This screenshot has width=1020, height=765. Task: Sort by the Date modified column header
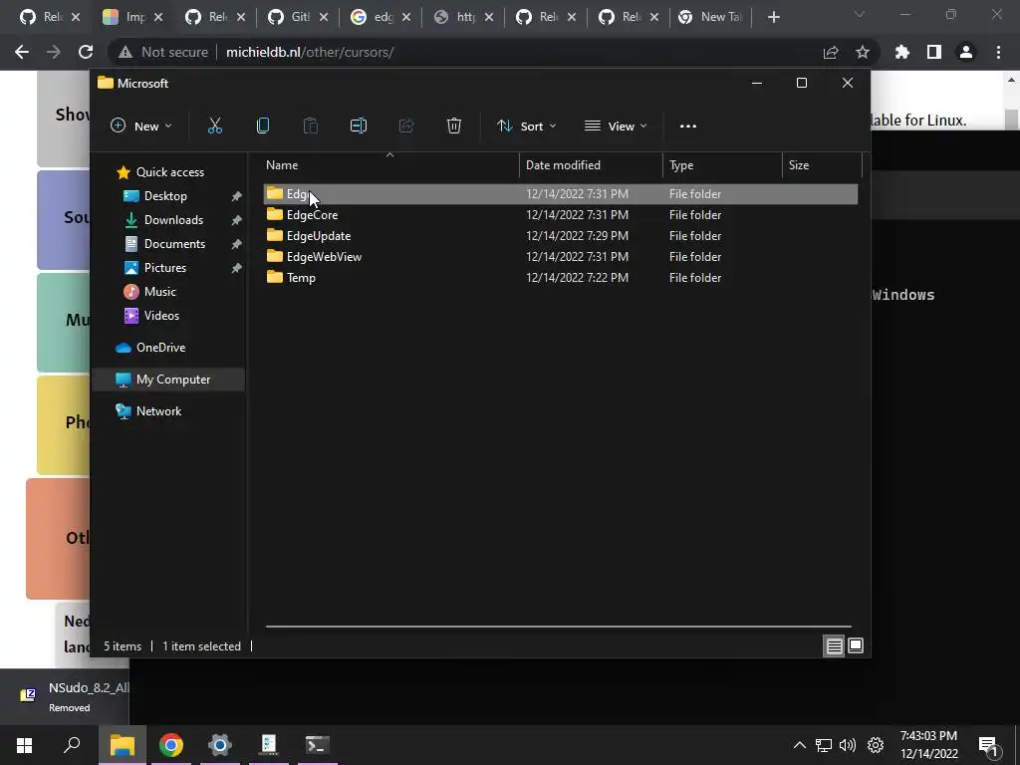pyautogui.click(x=591, y=165)
